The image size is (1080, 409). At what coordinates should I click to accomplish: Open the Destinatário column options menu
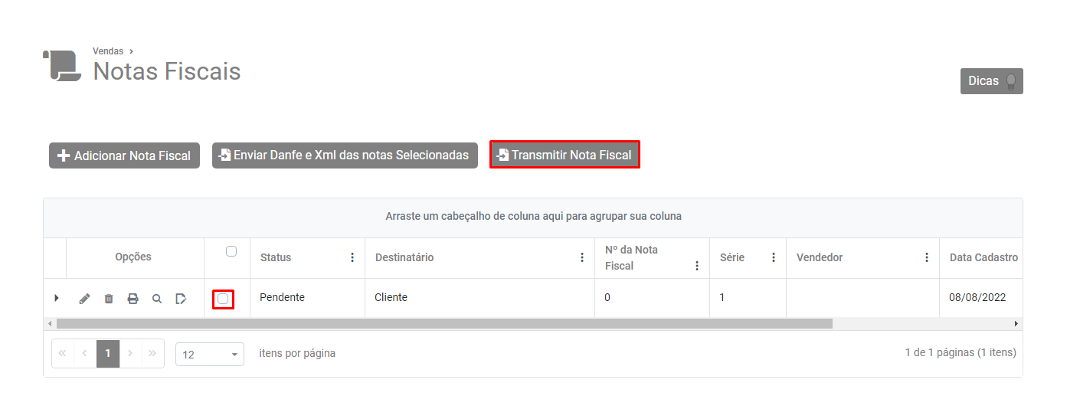point(582,258)
